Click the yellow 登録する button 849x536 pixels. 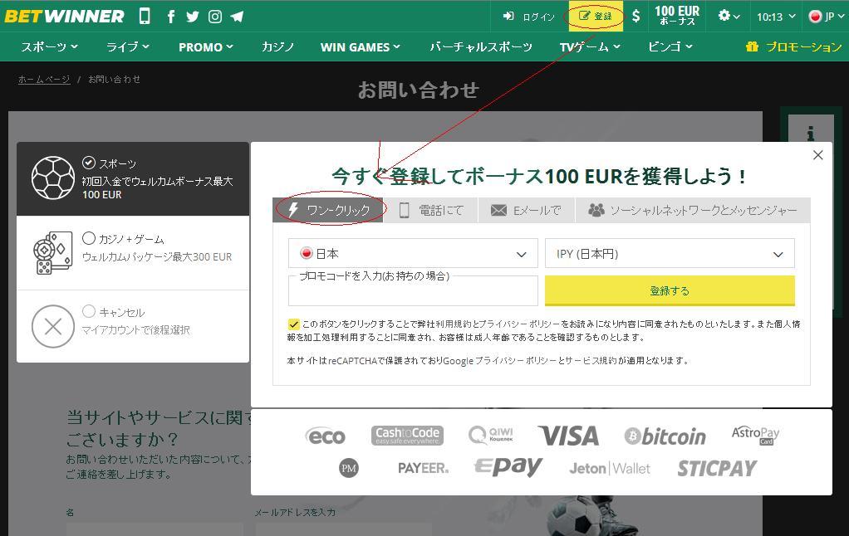click(x=670, y=291)
